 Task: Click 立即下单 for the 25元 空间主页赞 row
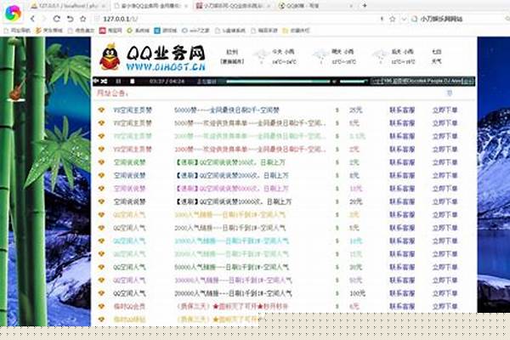445,110
